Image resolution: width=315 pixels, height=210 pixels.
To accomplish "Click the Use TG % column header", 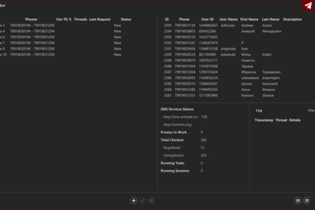I will click(x=64, y=19).
